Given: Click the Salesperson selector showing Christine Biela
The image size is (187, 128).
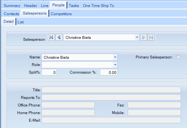Looking at the screenshot, I should coord(101,37).
